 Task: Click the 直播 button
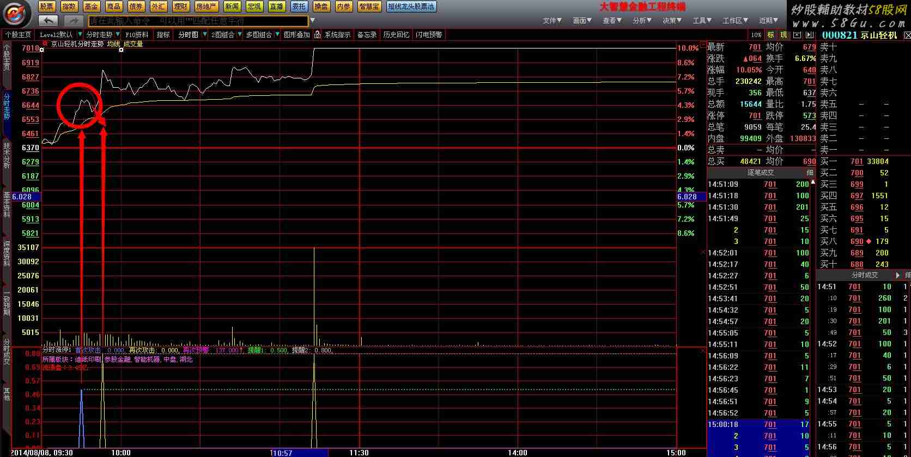(277, 7)
